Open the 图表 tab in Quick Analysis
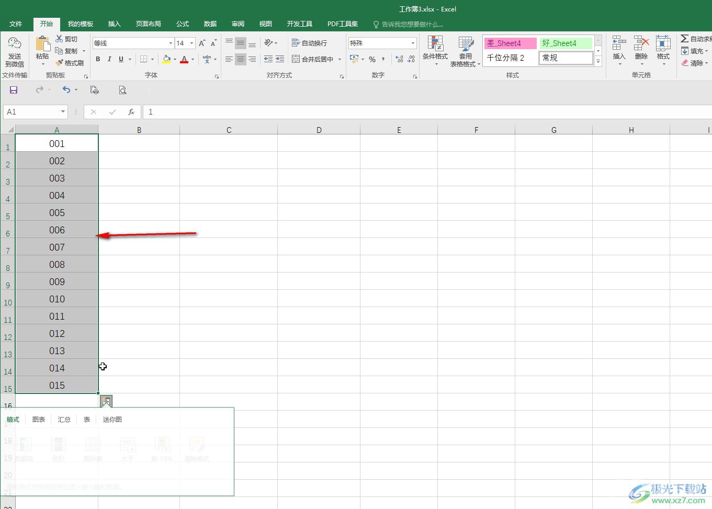This screenshot has width=712, height=509. click(x=39, y=420)
